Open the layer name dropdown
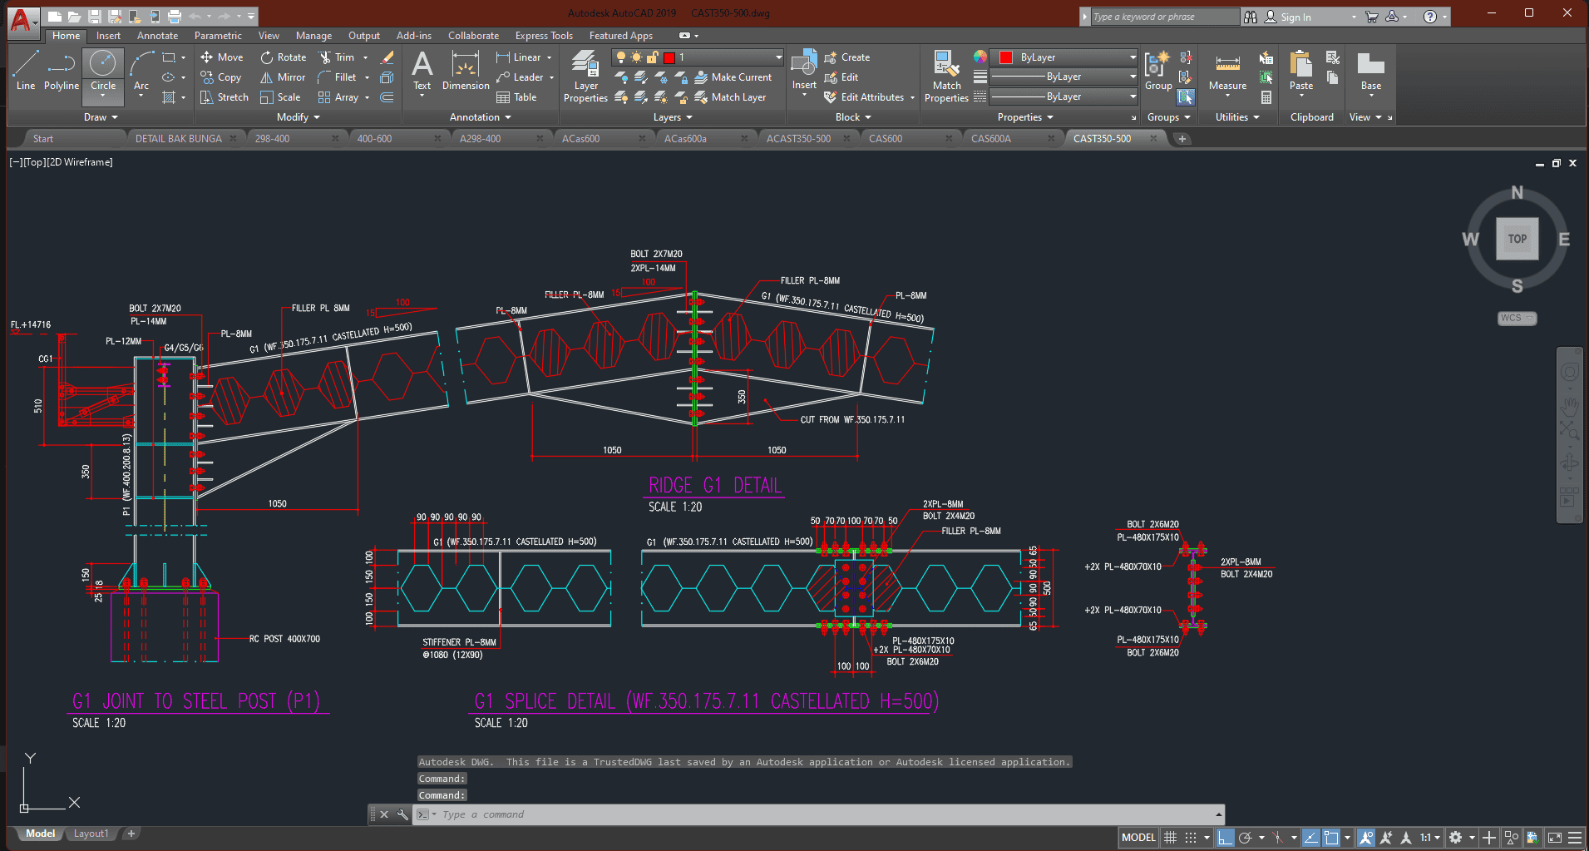This screenshot has height=851, width=1589. click(x=778, y=57)
